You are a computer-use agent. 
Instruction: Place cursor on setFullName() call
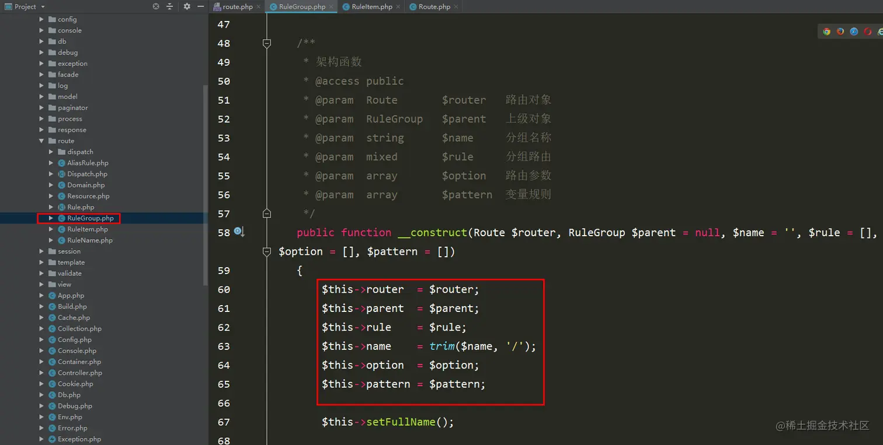(x=410, y=422)
